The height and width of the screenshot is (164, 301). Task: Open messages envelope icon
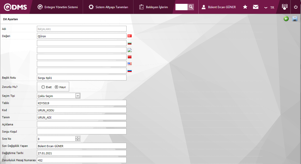(256, 7)
